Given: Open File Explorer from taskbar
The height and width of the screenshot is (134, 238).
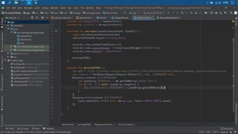Looking at the screenshot, I should [x=16, y=3].
